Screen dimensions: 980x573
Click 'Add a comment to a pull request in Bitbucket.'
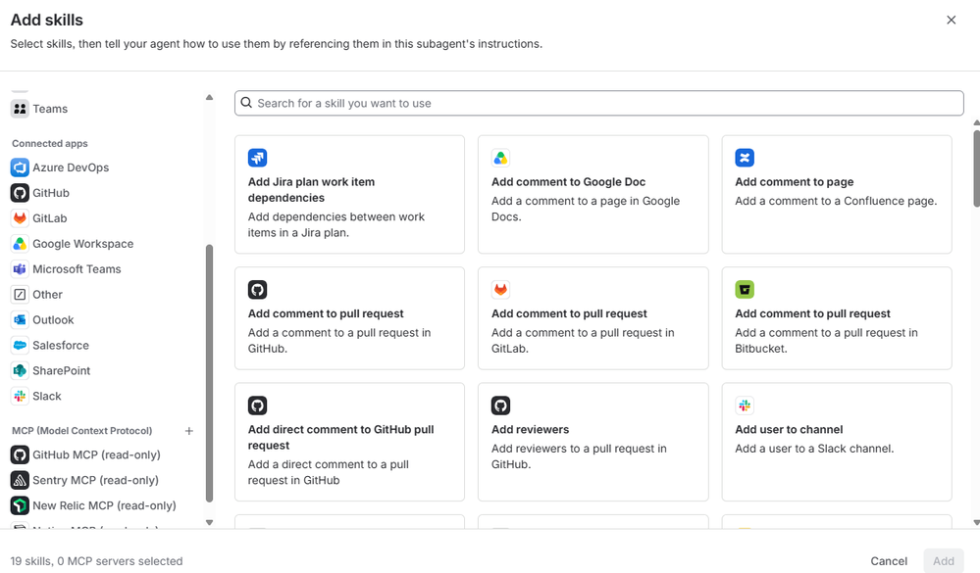pos(826,341)
